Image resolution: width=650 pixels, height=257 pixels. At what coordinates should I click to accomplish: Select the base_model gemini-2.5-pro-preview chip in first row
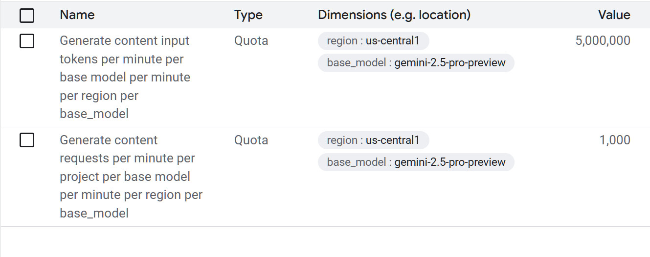(x=416, y=63)
